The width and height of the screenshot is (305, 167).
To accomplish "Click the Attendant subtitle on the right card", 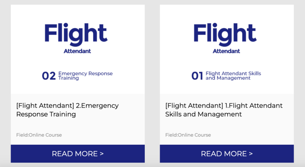I will tap(226, 51).
